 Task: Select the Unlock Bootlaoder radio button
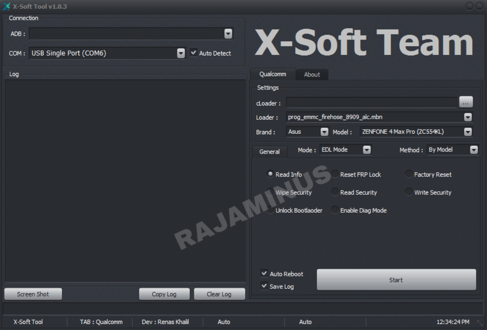coord(270,210)
